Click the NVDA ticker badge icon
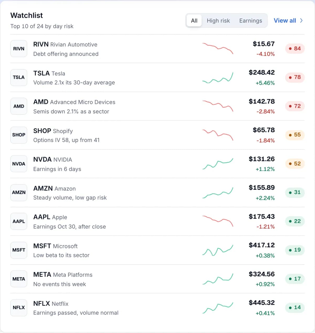This screenshot has width=315, height=333. [19, 164]
